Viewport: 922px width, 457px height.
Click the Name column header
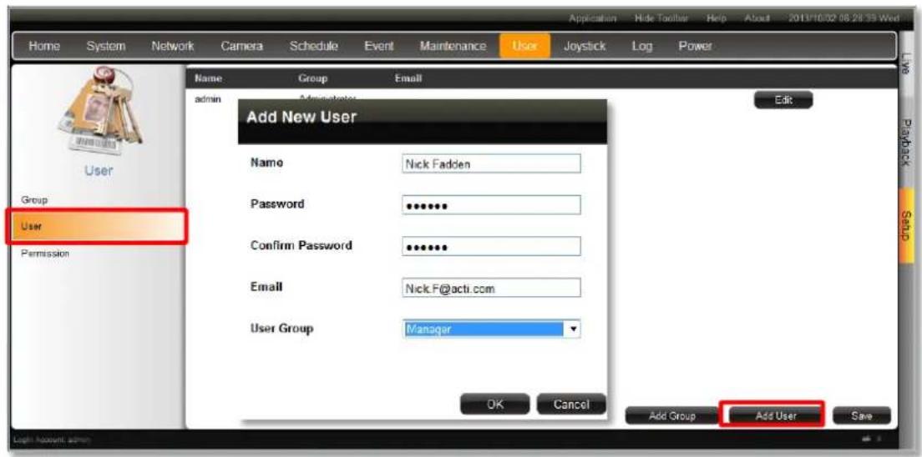point(206,78)
